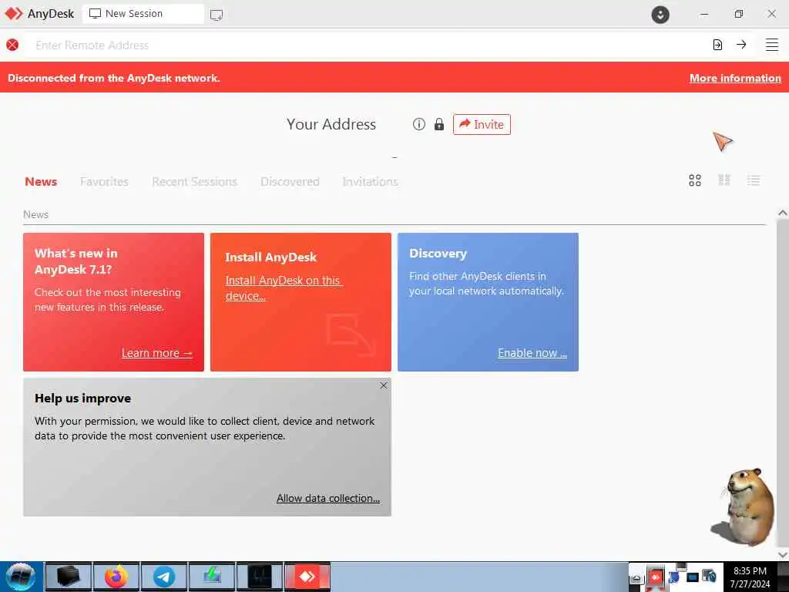Click the scrollbar down arrow
The image size is (789, 592).
click(783, 555)
